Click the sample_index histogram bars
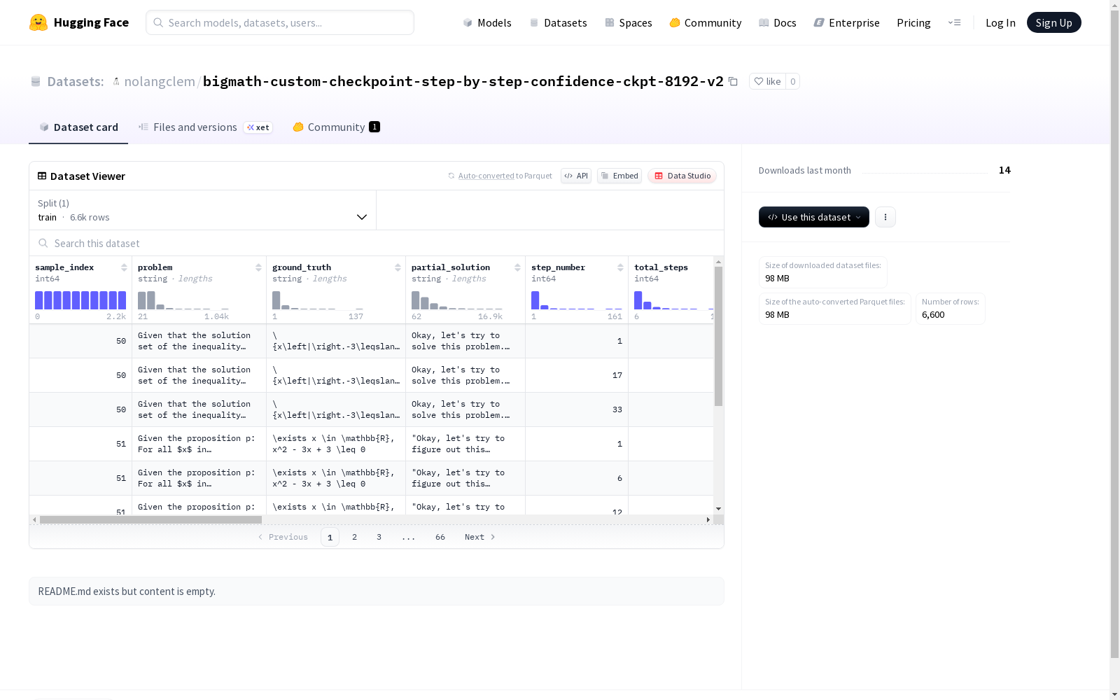 [x=80, y=300]
